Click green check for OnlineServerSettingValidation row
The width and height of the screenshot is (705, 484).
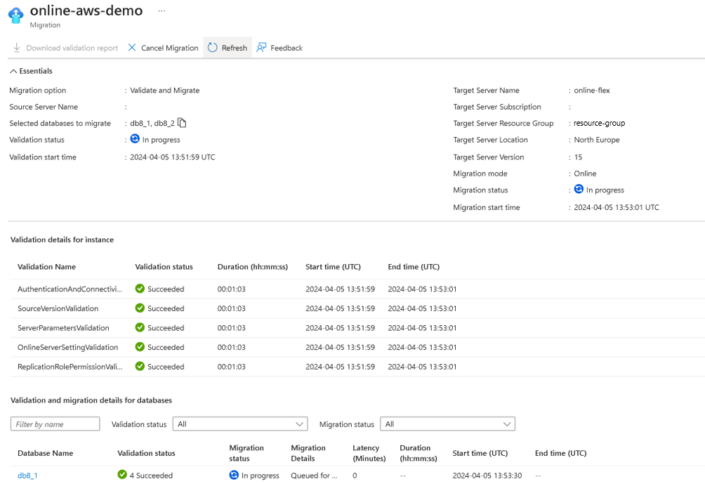(140, 347)
